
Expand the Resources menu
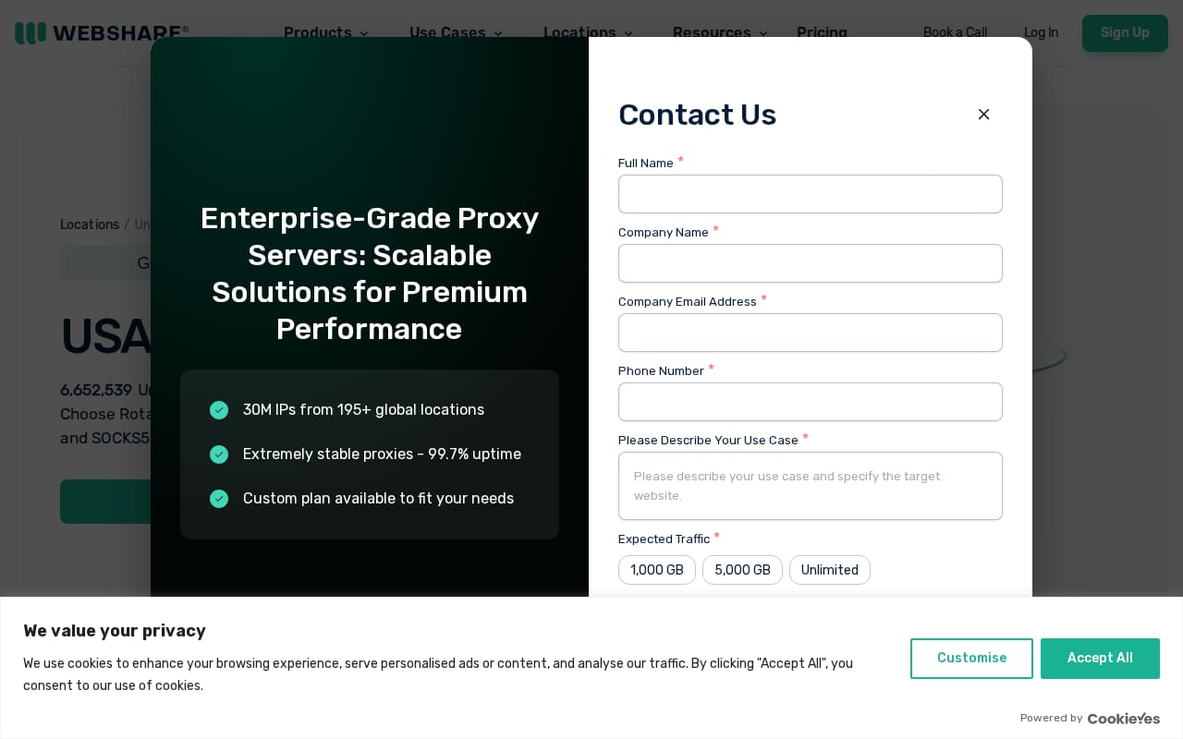click(x=721, y=32)
